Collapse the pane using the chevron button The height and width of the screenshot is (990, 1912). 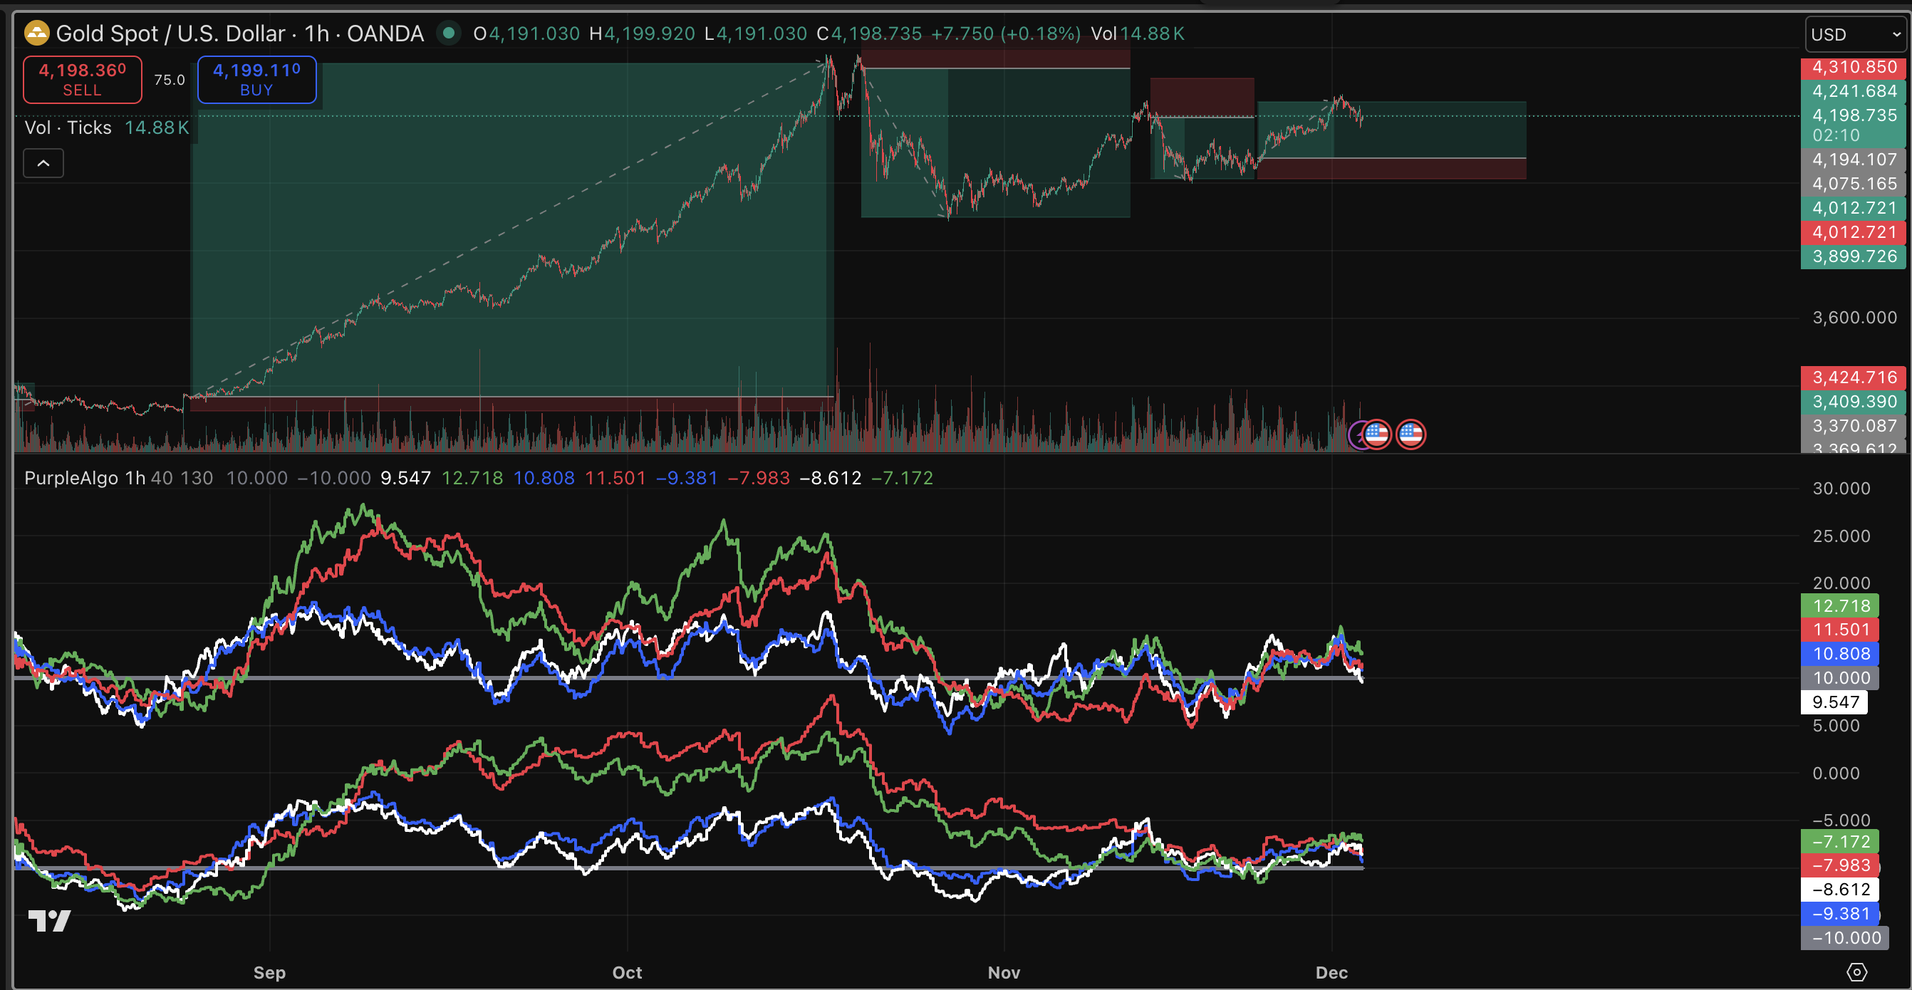point(43,162)
